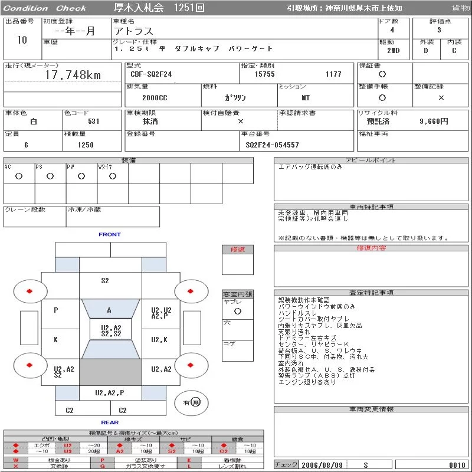This screenshot has height=472, width=472.
Task: Click the gray rear cargo bed area
Action: click(x=110, y=372)
